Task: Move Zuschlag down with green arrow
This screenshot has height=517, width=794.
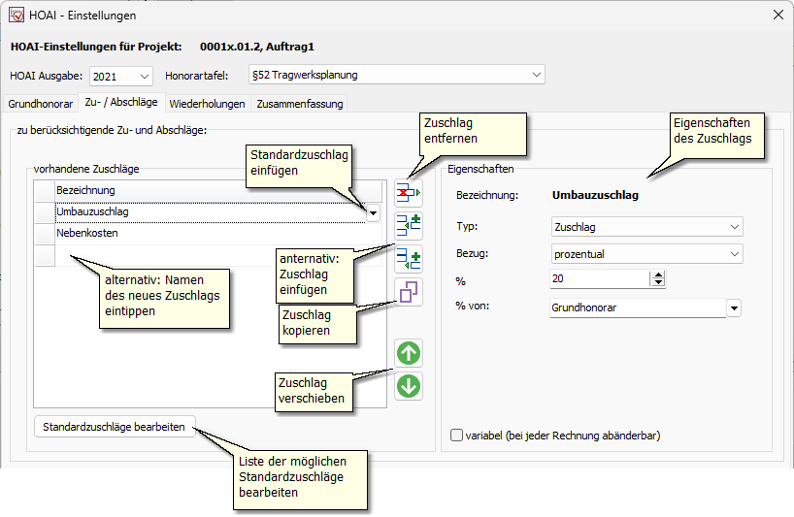Action: tap(409, 386)
